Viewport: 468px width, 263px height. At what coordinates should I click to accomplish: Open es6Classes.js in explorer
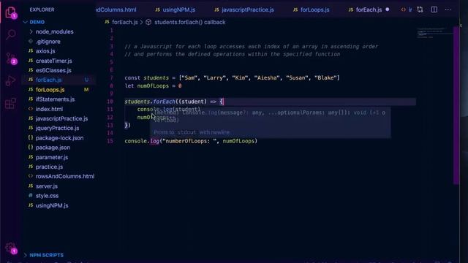[53, 70]
